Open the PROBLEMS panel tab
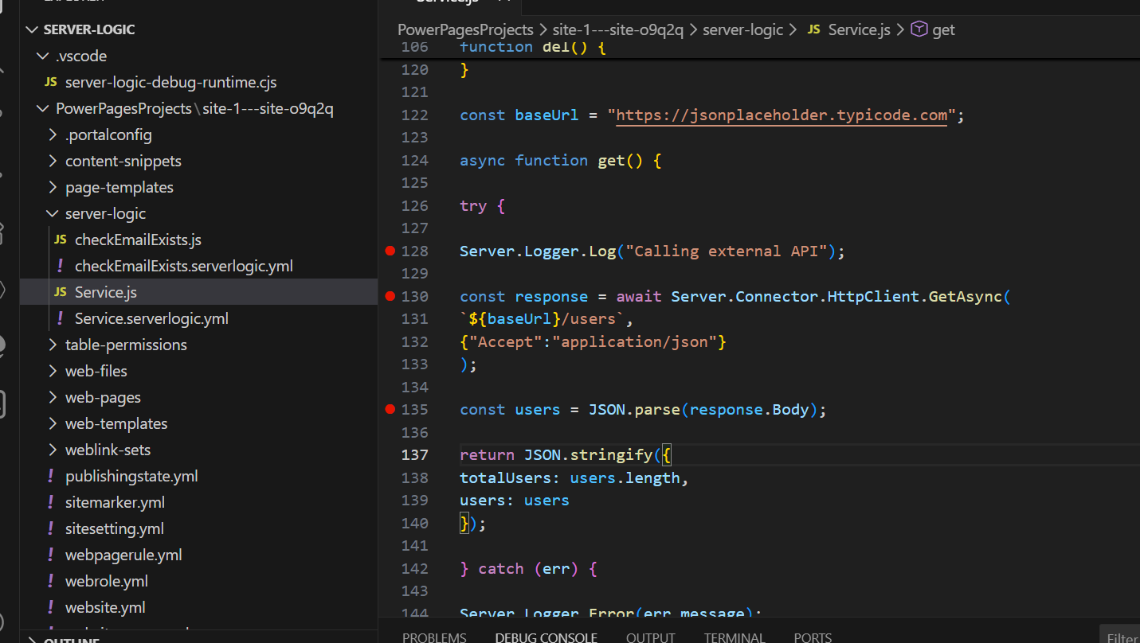The height and width of the screenshot is (643, 1140). (x=434, y=637)
